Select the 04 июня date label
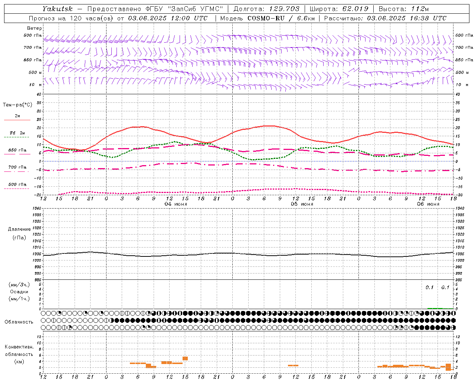 (176, 204)
